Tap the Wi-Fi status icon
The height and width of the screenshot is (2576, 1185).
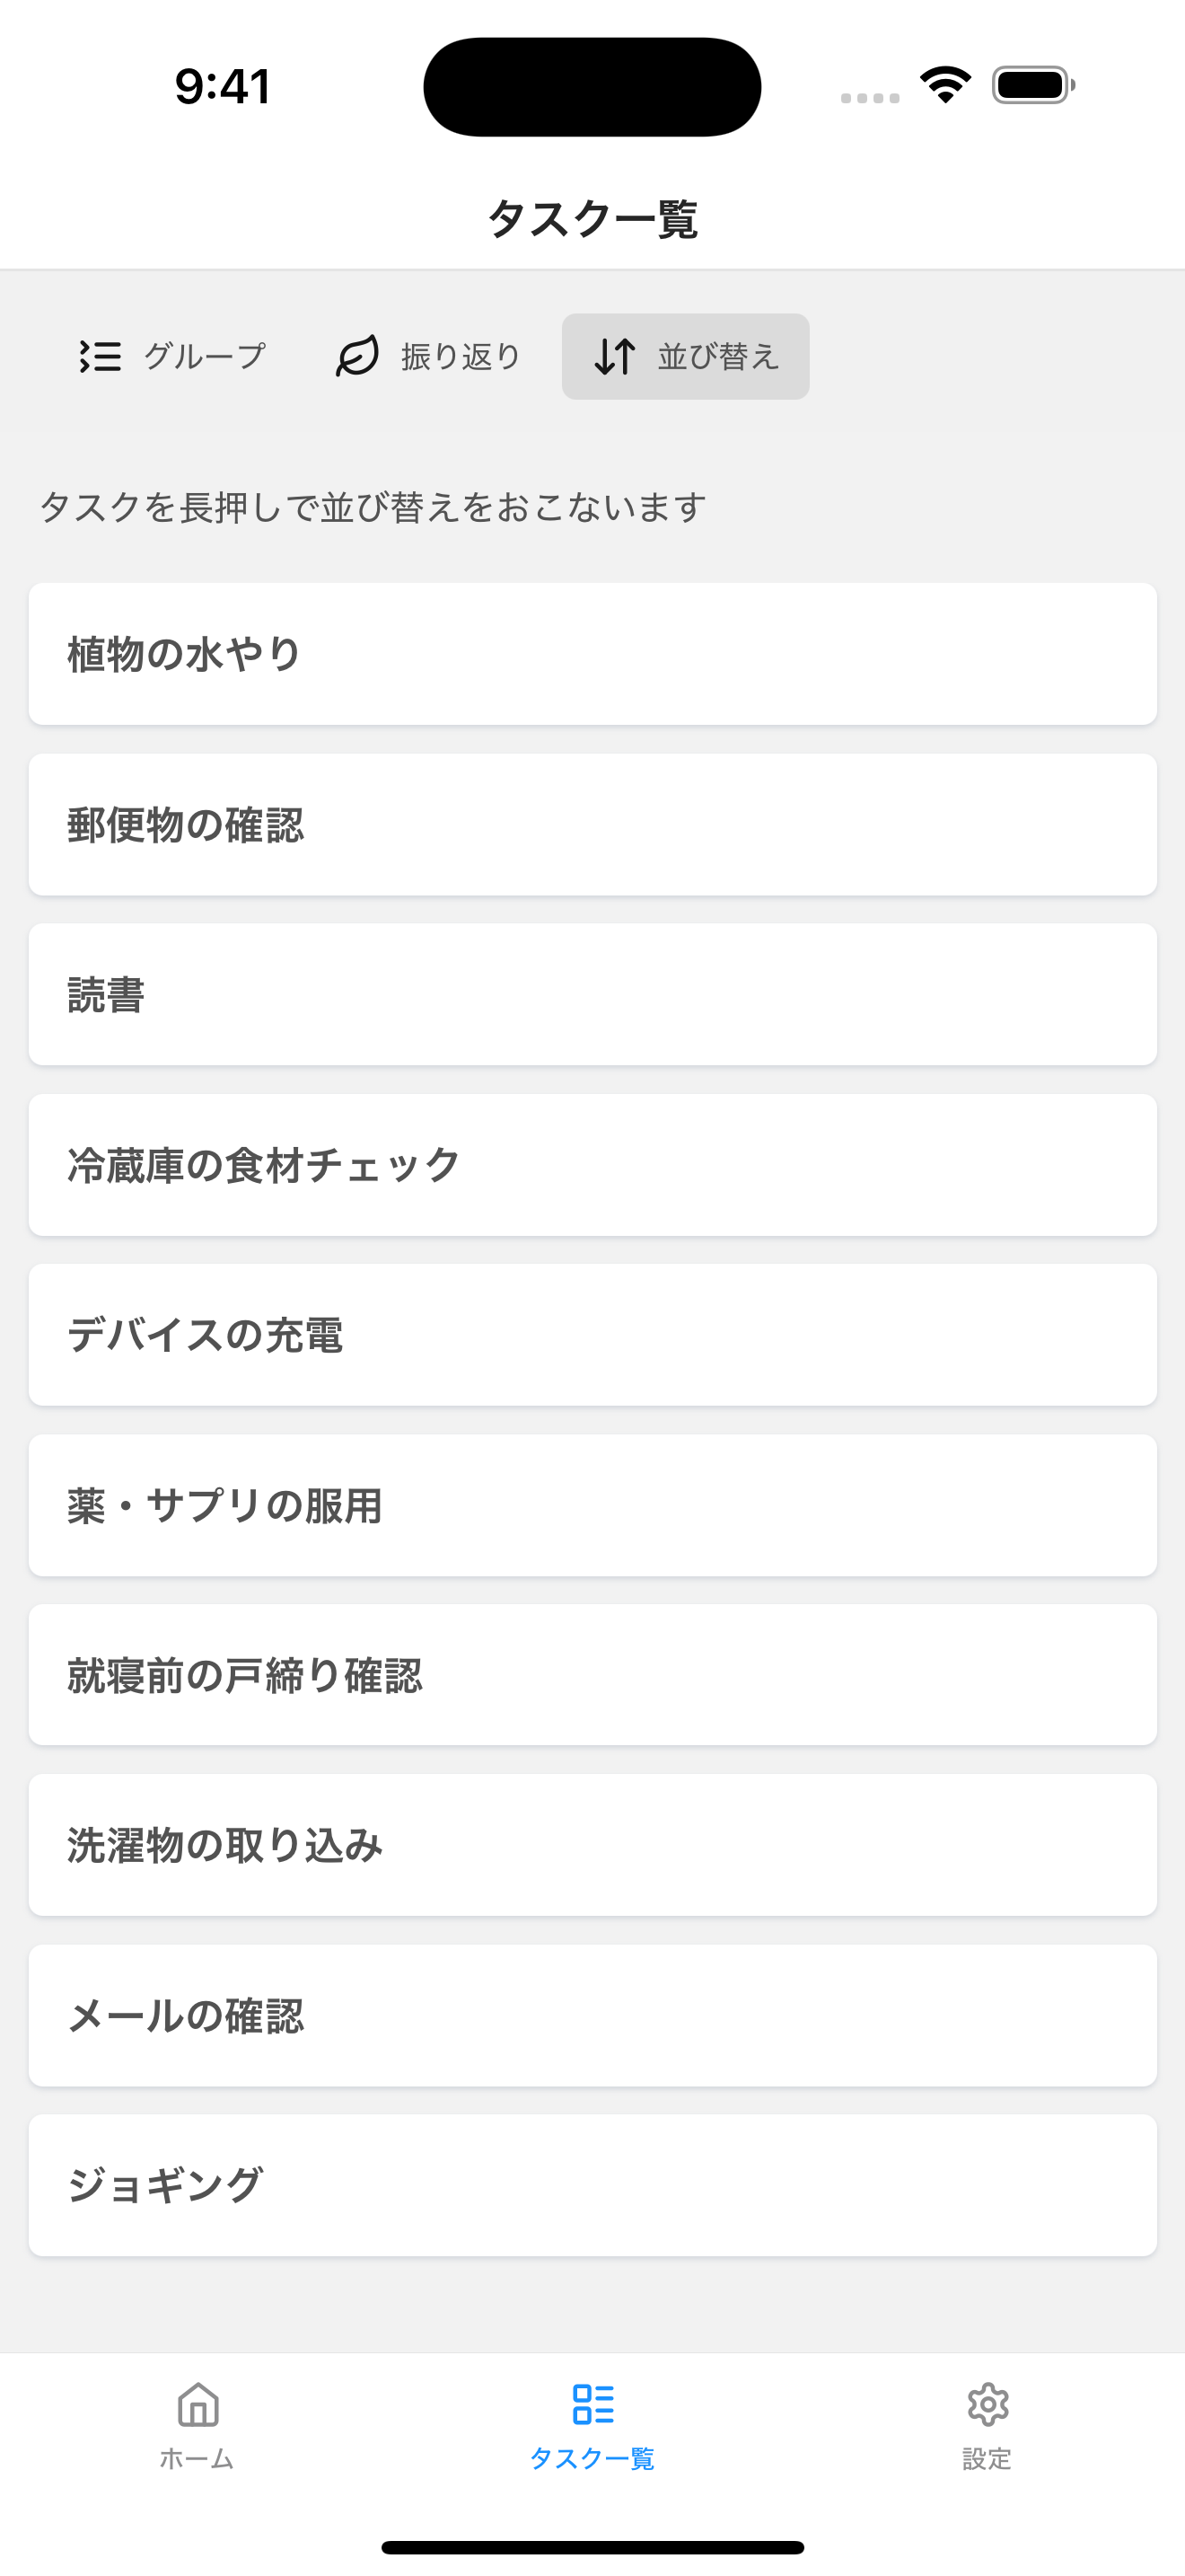coord(945,85)
